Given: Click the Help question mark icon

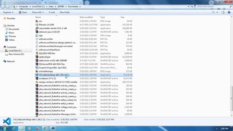Looking at the screenshot, I should [x=229, y=12].
